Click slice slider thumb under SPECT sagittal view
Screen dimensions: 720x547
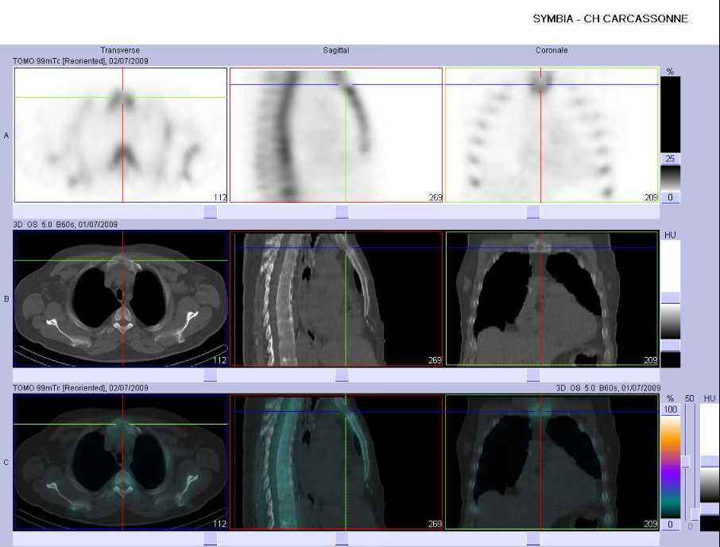(x=342, y=211)
